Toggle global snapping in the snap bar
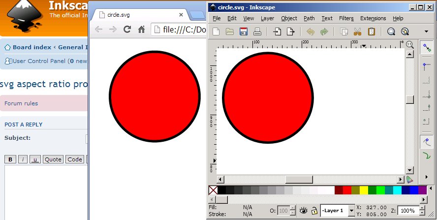The image size is (437, 220). point(426,48)
